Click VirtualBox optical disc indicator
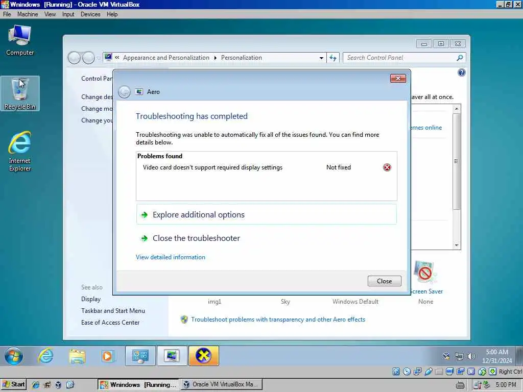The height and width of the screenshot is (392, 523). [x=407, y=372]
